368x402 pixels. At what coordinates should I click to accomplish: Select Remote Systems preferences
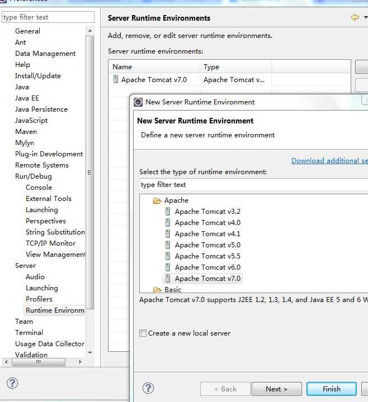42,165
